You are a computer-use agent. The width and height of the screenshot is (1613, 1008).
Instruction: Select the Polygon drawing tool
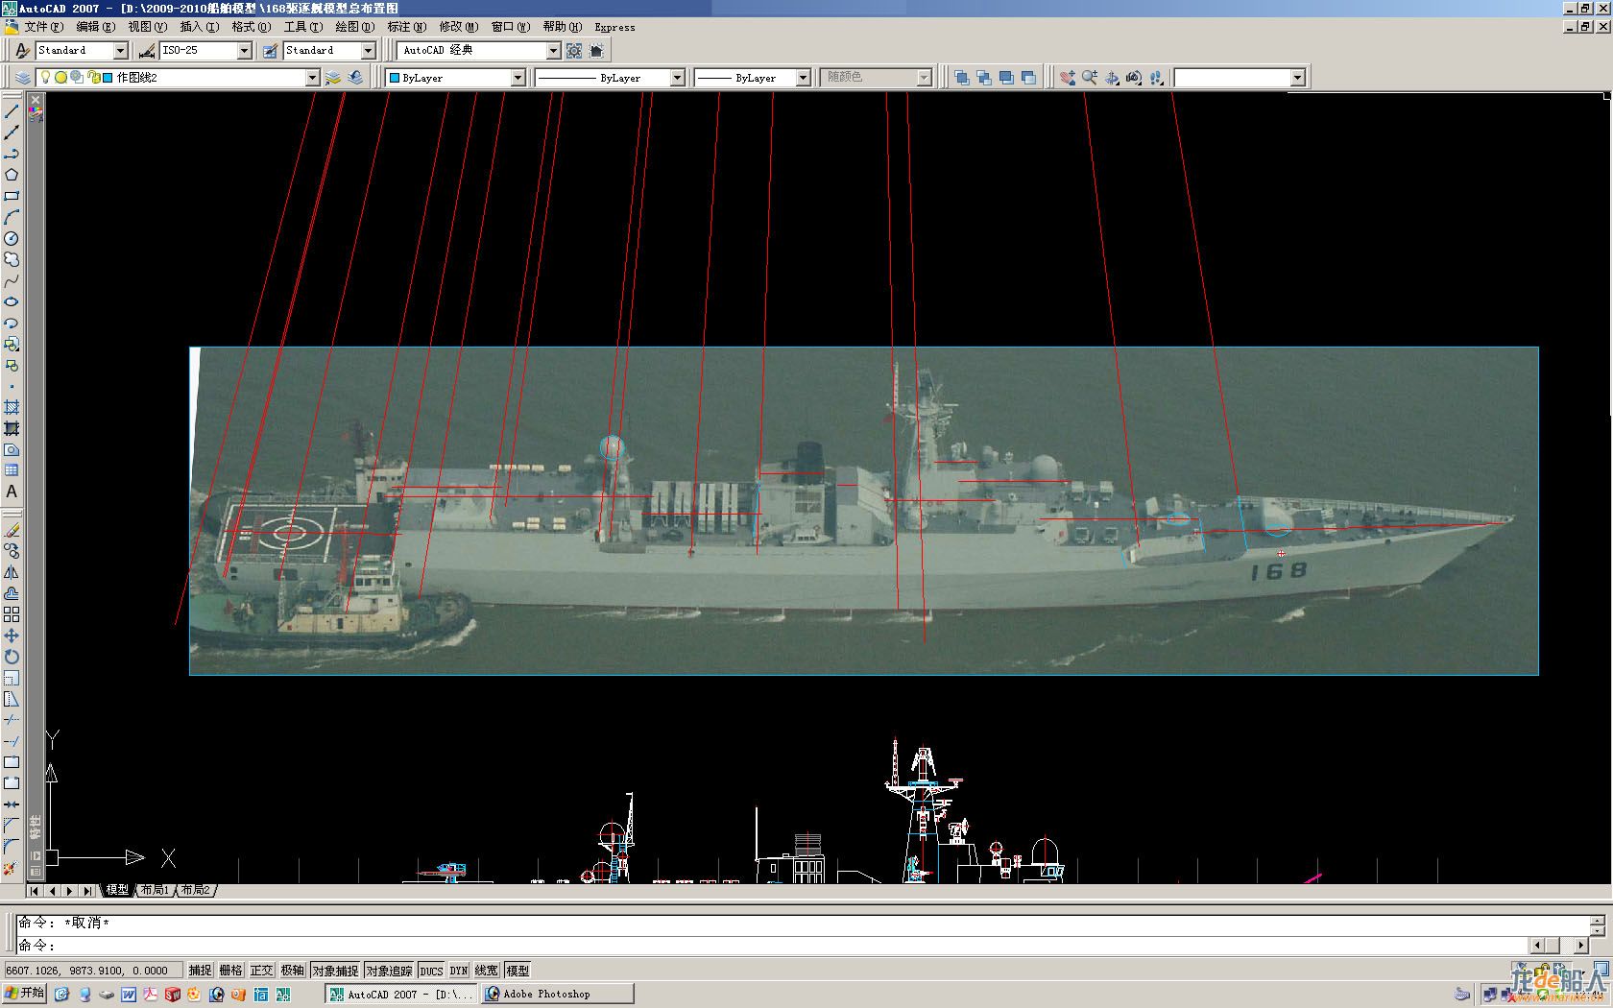12,175
